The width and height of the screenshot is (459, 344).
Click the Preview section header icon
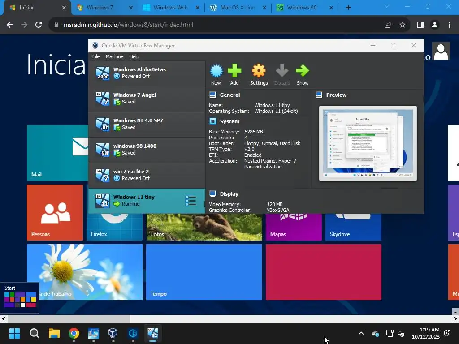pos(319,95)
